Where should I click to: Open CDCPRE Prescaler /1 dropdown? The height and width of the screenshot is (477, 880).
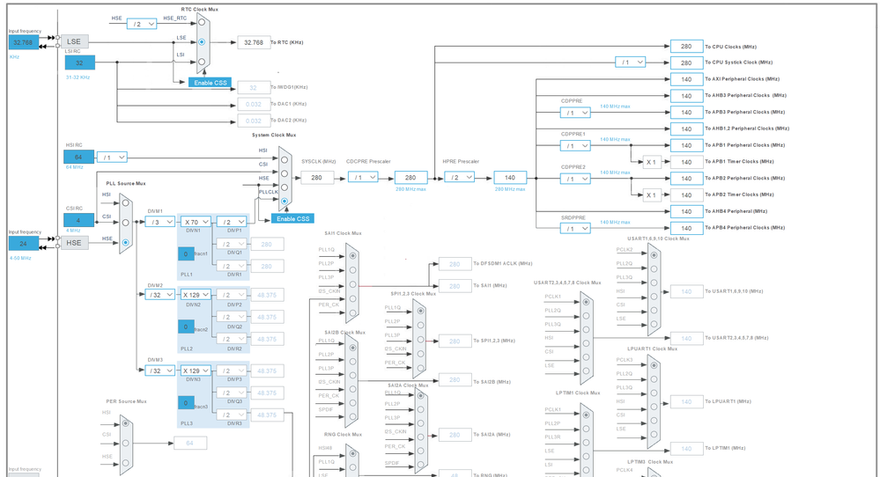point(363,177)
